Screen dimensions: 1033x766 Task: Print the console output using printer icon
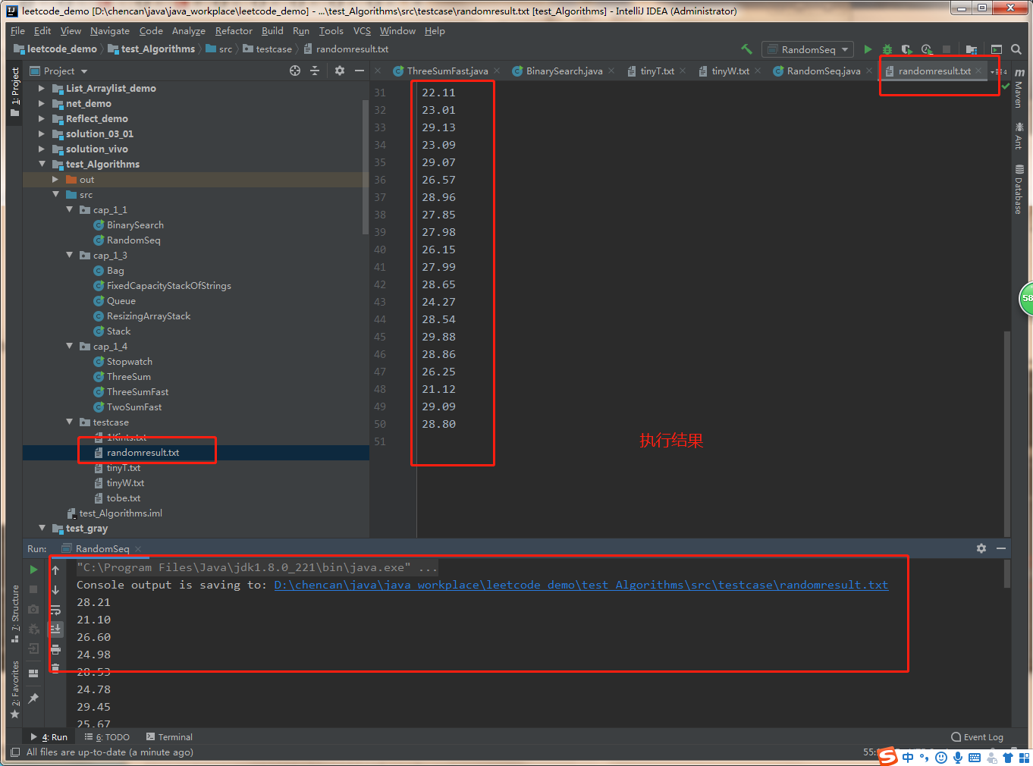pos(55,648)
